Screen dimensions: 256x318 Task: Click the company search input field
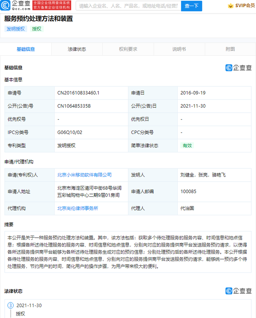click(122, 6)
